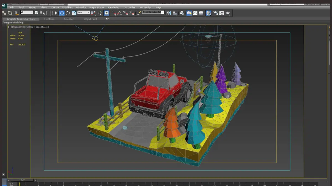Open the Help menu
This screenshot has width=332, height=186.
click(158, 7)
